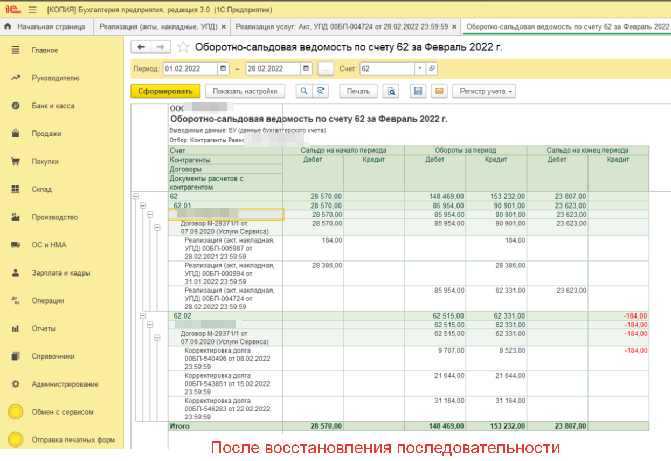Open Склад section icon
The height and width of the screenshot is (461, 671).
pos(16,189)
